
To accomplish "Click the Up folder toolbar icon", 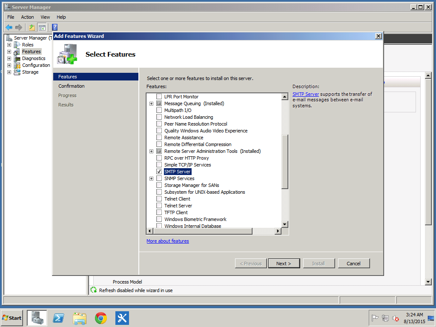I will coord(32,27).
